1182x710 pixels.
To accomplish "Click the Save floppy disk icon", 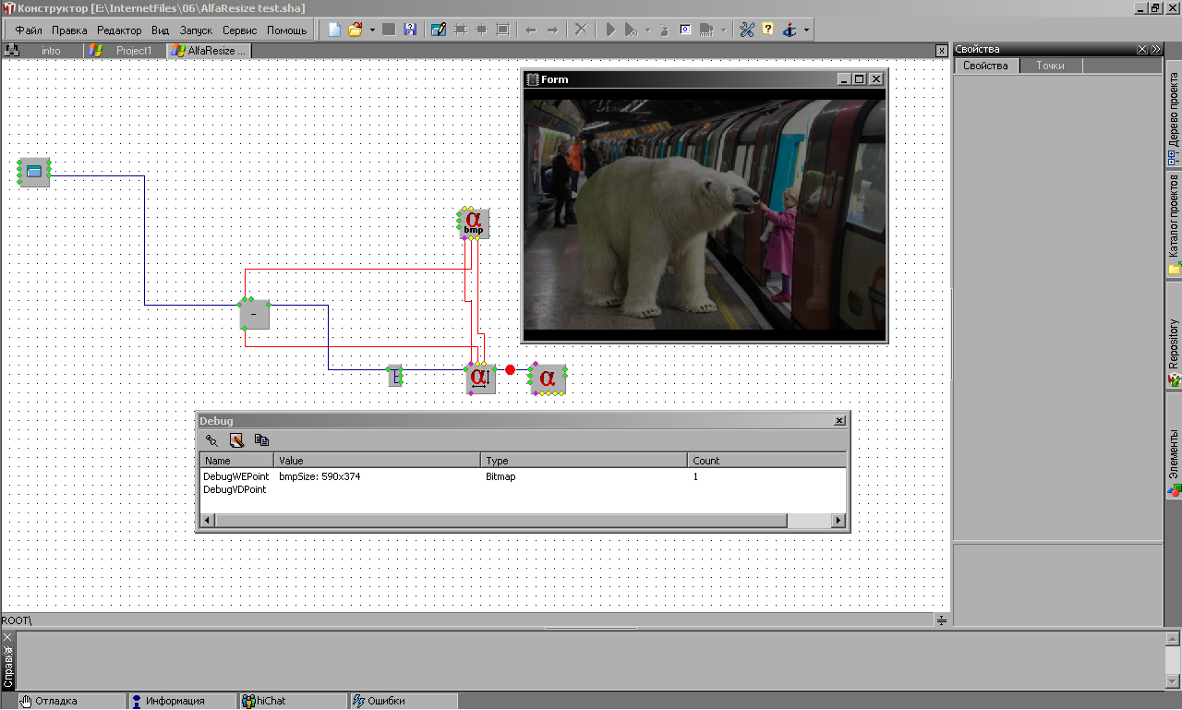I will [x=410, y=30].
